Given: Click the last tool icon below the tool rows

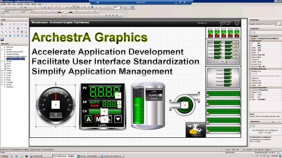Looking at the screenshot, I should pos(2,39).
